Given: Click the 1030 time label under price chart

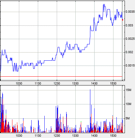Looking at the screenshot, I should coord(19,84).
